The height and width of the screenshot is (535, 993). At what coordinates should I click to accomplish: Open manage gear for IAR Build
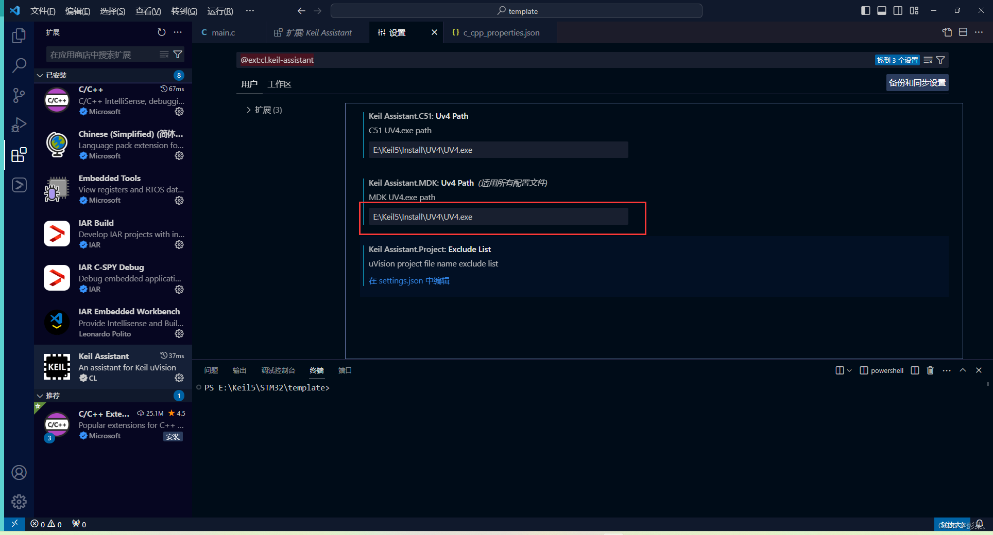pos(179,244)
